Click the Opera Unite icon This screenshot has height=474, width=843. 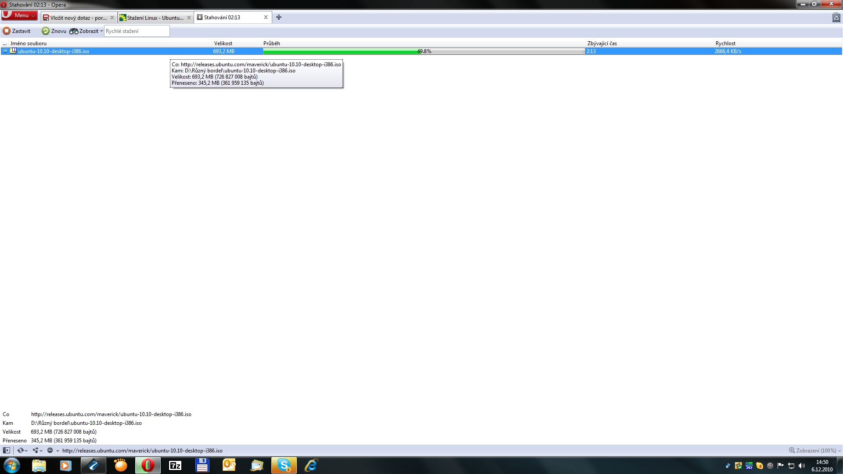(x=36, y=450)
